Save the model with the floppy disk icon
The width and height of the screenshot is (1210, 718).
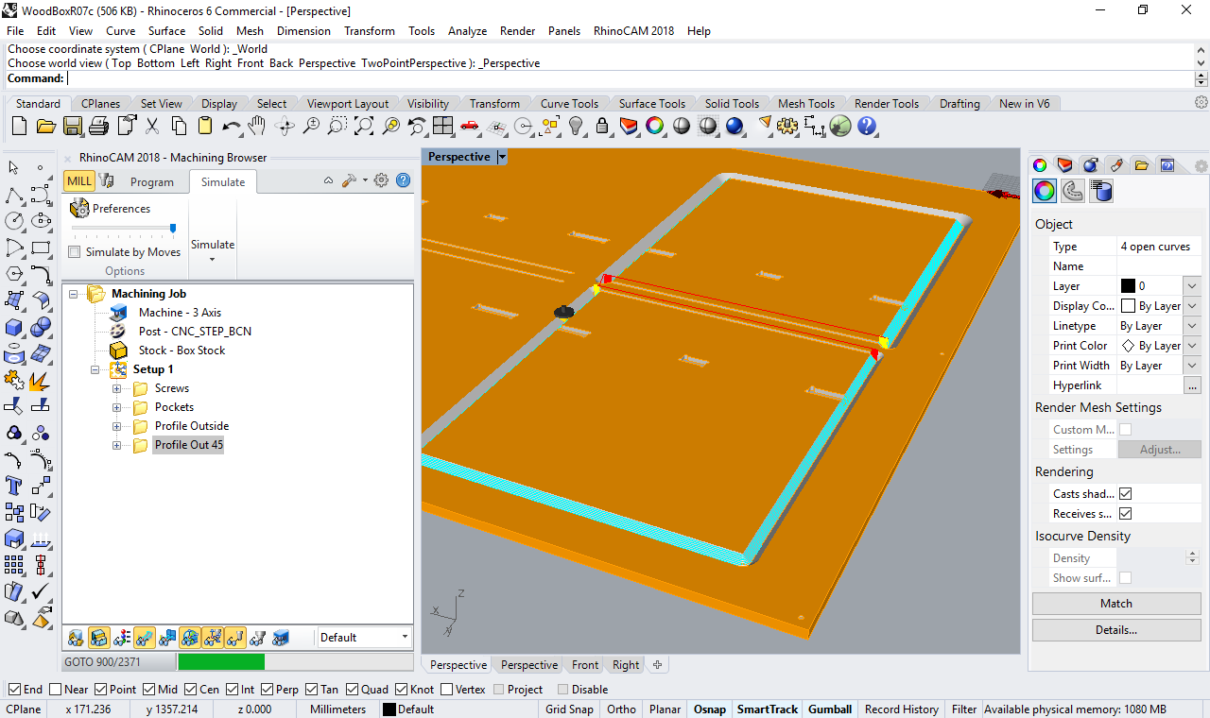point(73,126)
